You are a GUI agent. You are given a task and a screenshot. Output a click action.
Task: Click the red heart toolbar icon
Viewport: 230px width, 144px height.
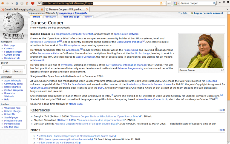33,3
